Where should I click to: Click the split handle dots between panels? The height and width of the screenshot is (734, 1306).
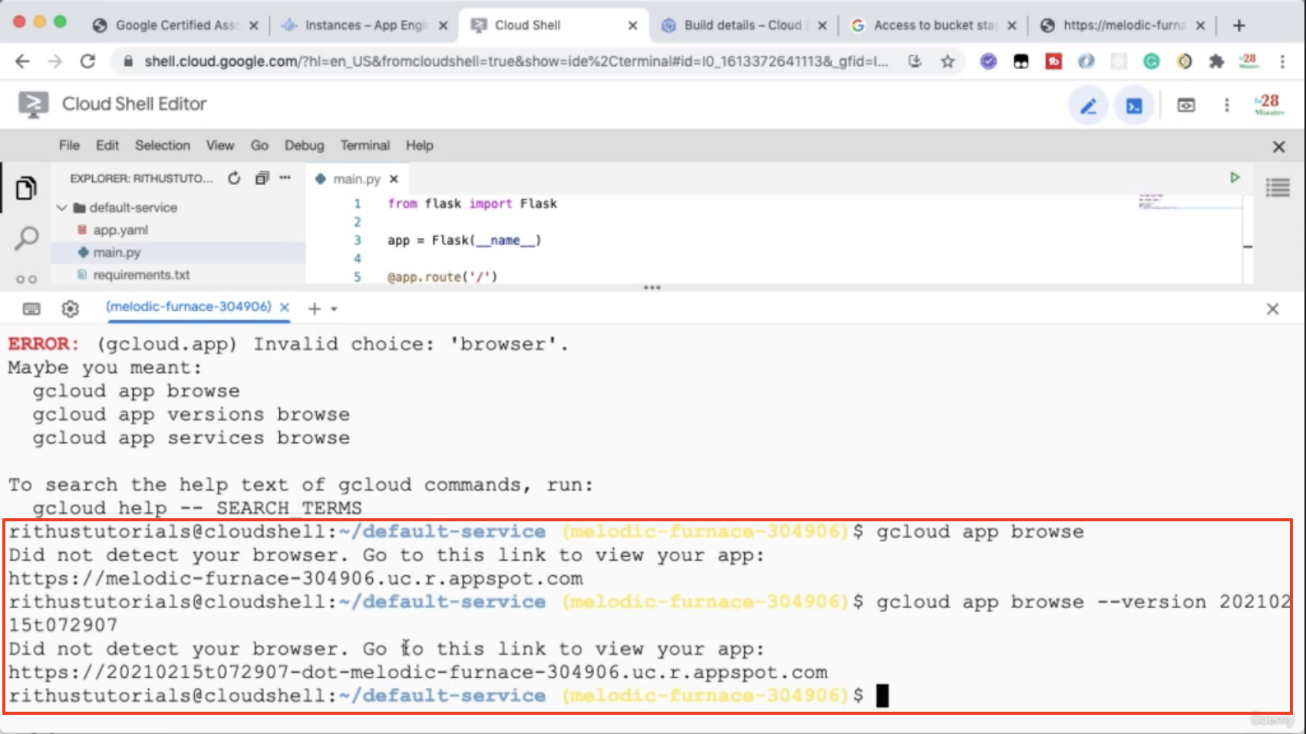coord(652,288)
